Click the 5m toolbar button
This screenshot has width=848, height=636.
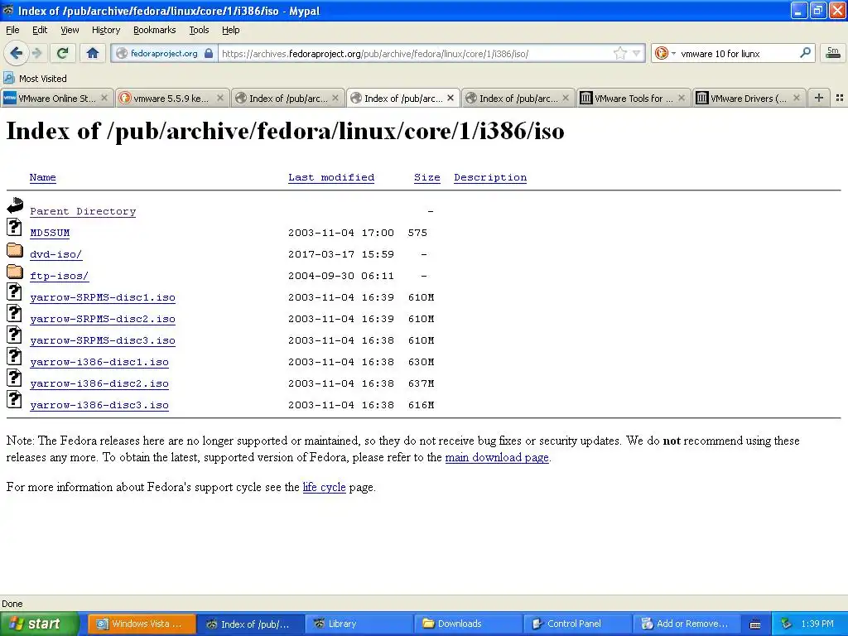833,53
